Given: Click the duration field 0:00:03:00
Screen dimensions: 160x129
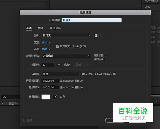Looking at the screenshot, I should point(50,87).
